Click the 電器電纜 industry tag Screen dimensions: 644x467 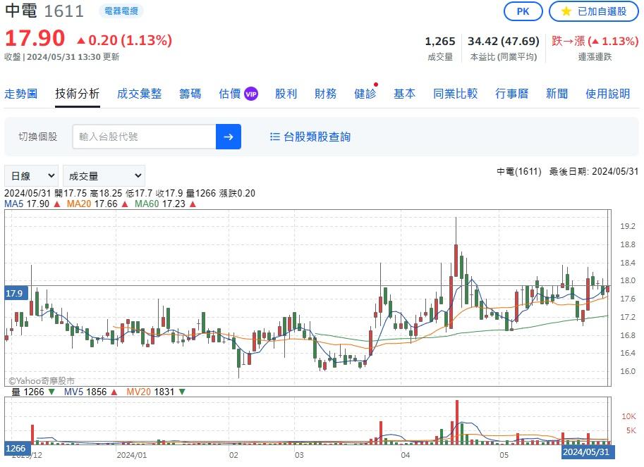coord(121,11)
